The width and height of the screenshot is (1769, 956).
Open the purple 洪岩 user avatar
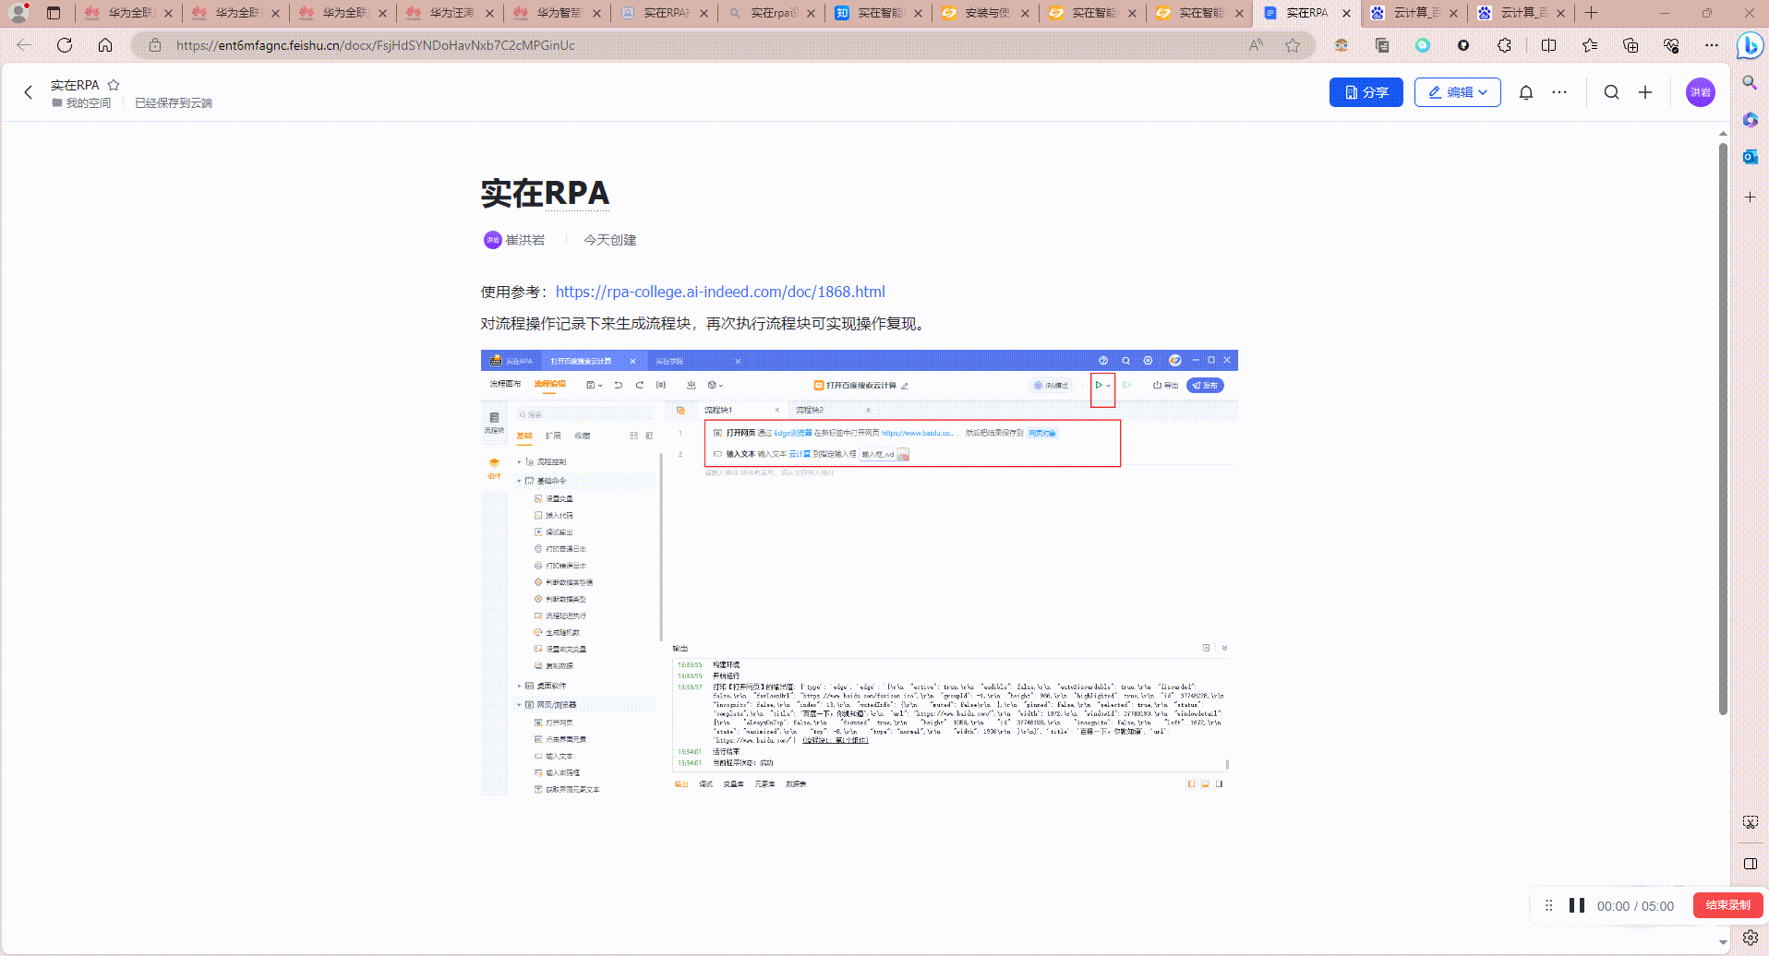tap(1700, 92)
